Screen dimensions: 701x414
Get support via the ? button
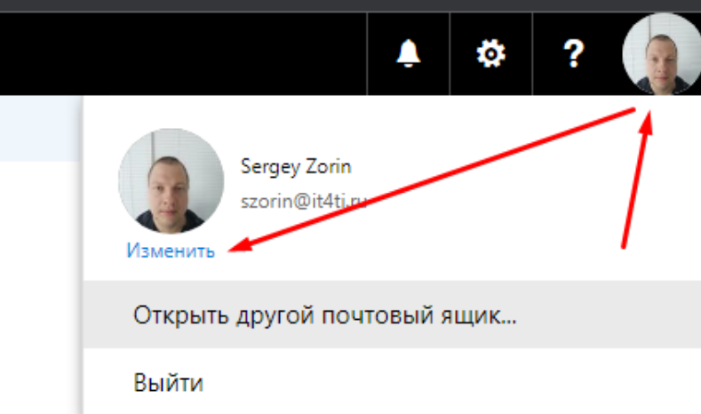coord(574,53)
